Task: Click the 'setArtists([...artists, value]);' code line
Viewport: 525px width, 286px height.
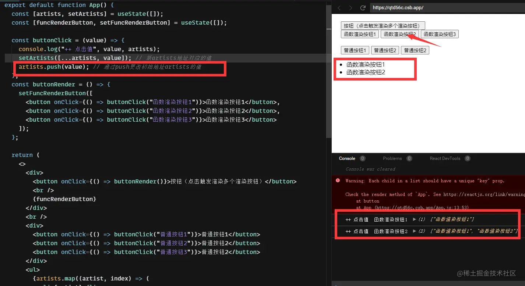Action: [x=75, y=58]
